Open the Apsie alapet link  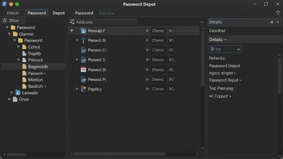pos(222,73)
